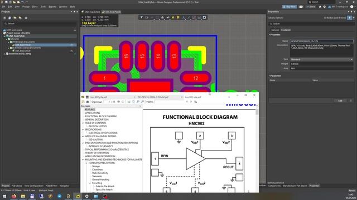Click the PDF viewer find text field

[x=169, y=102]
